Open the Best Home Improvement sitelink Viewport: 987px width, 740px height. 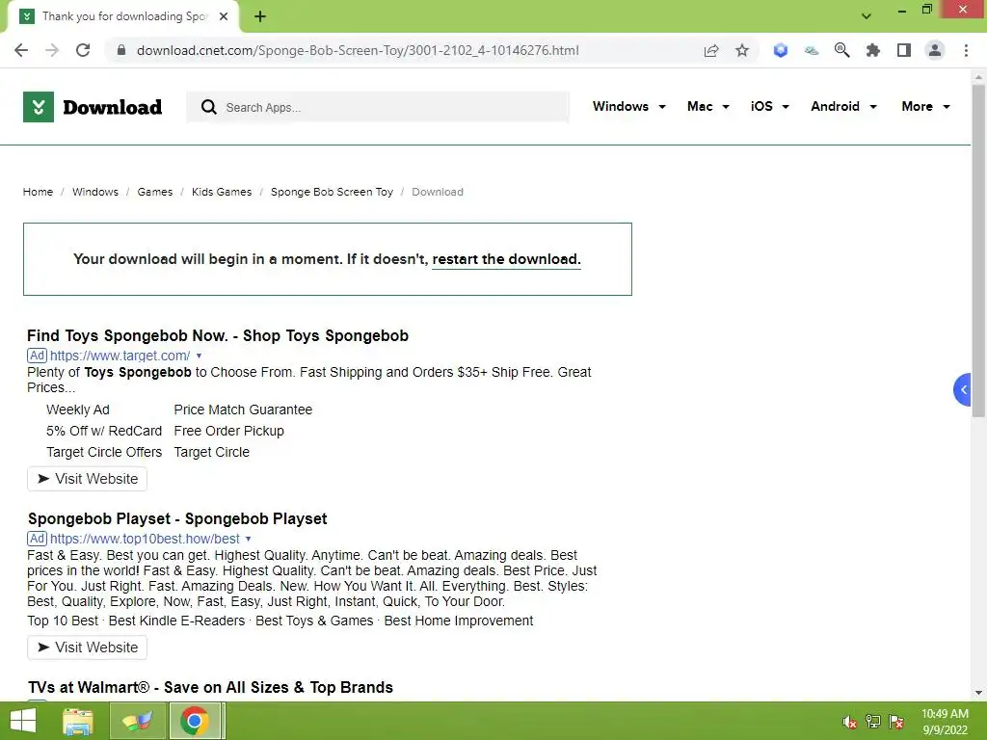click(x=459, y=621)
